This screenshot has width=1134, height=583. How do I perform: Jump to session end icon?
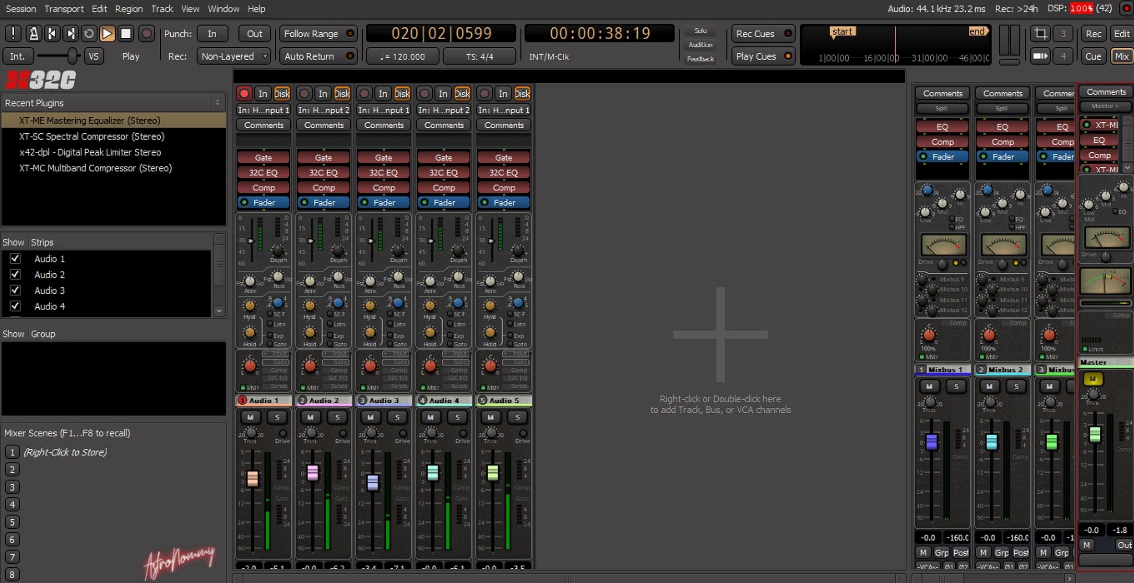[x=70, y=34]
